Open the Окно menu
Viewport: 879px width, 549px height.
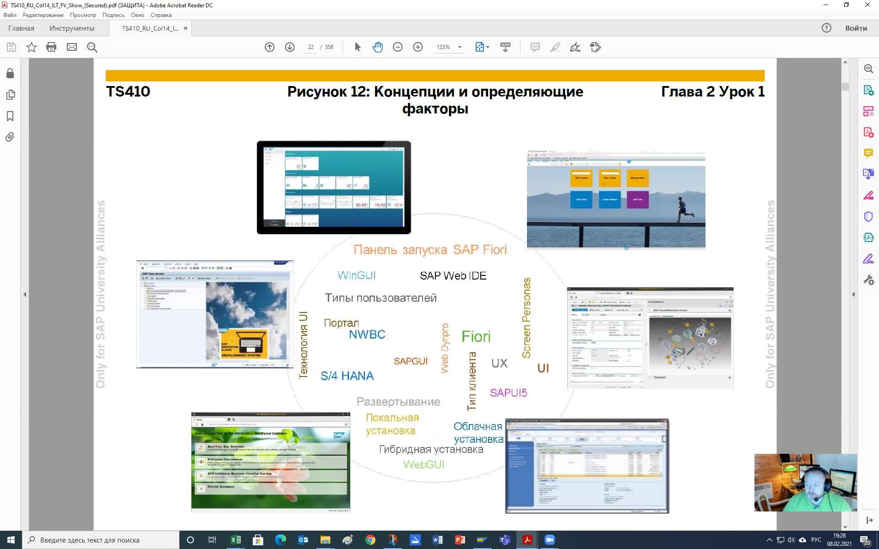pos(137,15)
